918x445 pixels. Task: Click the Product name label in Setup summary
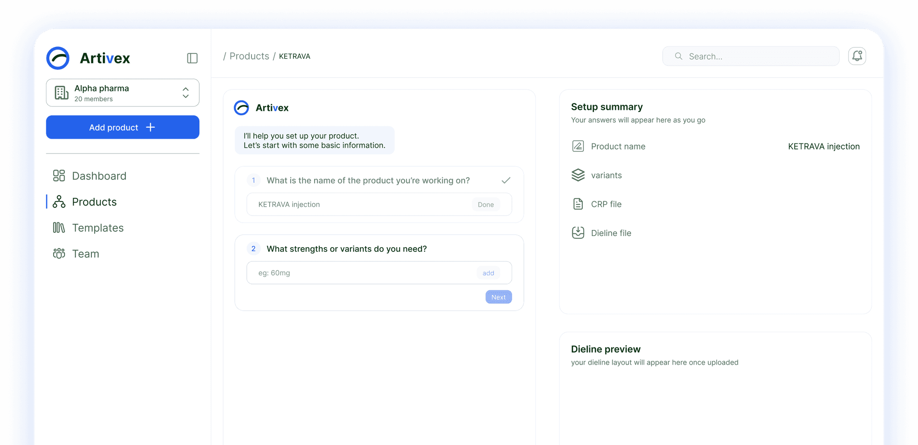[618, 146]
